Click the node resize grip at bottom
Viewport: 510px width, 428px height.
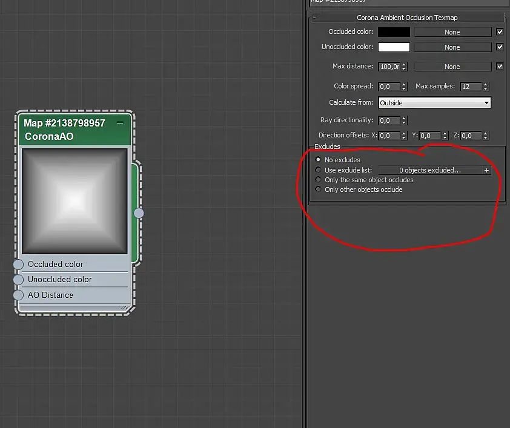125,307
